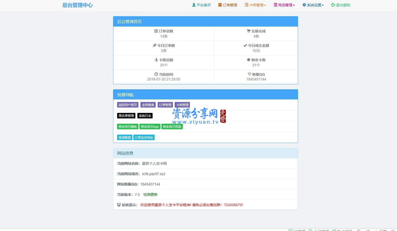397x231 pixels.
Task: Expand the 卡密管理 dropdown in the navbar
Action: click(255, 5)
